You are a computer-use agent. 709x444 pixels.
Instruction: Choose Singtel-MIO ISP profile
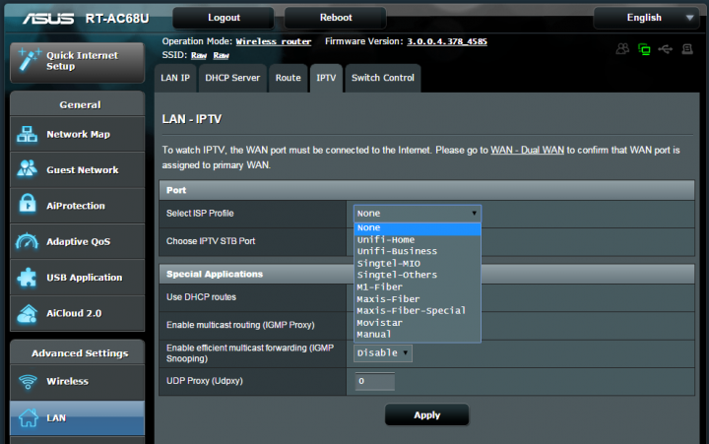pos(417,263)
